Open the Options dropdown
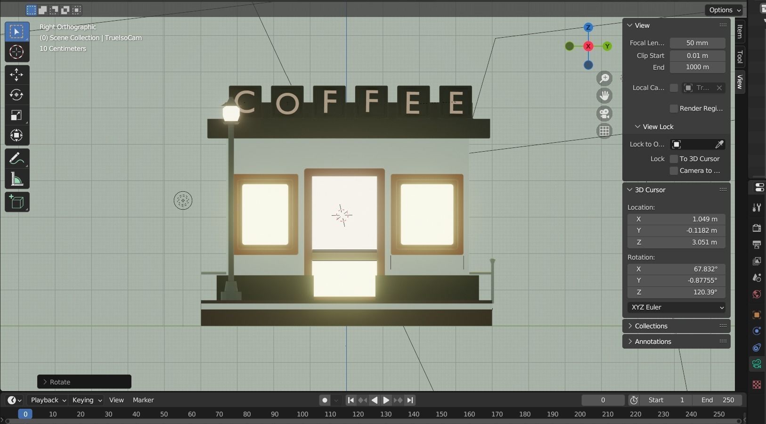The height and width of the screenshot is (424, 766). 724,10
